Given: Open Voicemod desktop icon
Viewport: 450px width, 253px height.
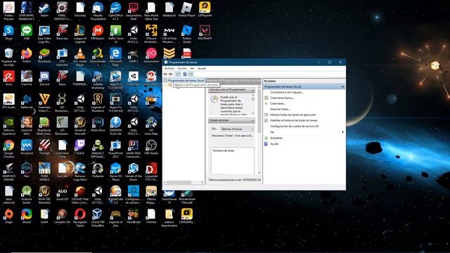Looking at the screenshot, I should click(x=27, y=147).
